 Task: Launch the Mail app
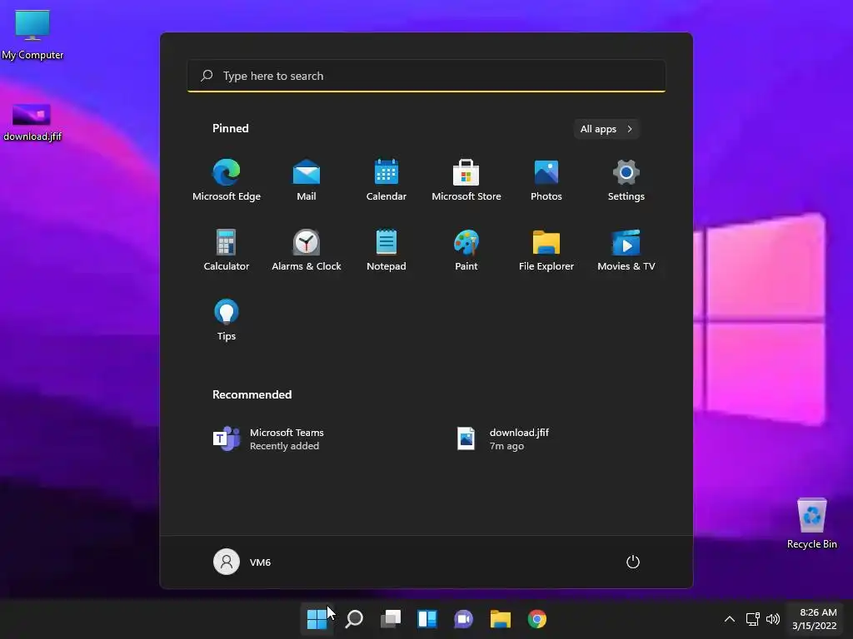307,180
